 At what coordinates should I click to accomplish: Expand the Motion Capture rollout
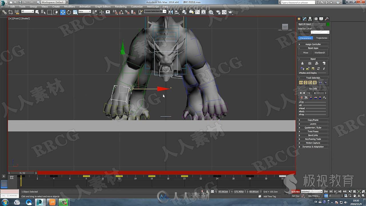pyautogui.click(x=313, y=143)
